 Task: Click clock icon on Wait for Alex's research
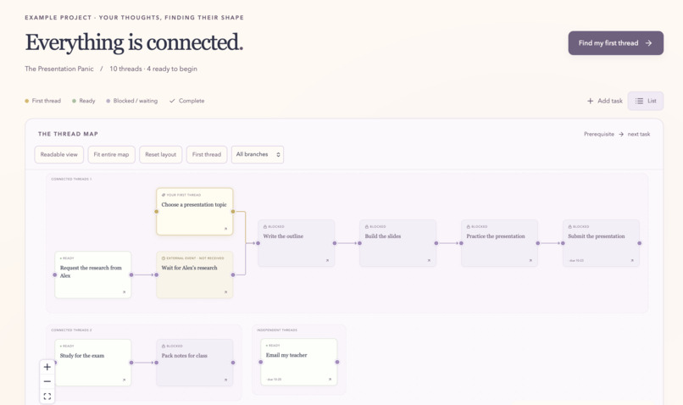[164, 258]
